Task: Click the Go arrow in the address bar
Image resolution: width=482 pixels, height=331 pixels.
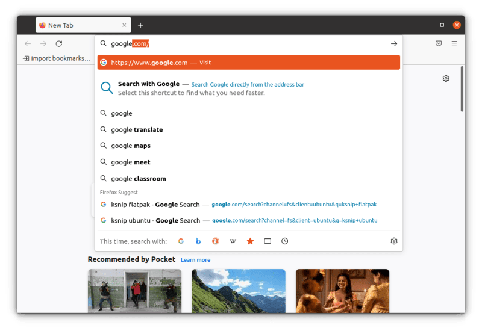Action: (x=394, y=43)
